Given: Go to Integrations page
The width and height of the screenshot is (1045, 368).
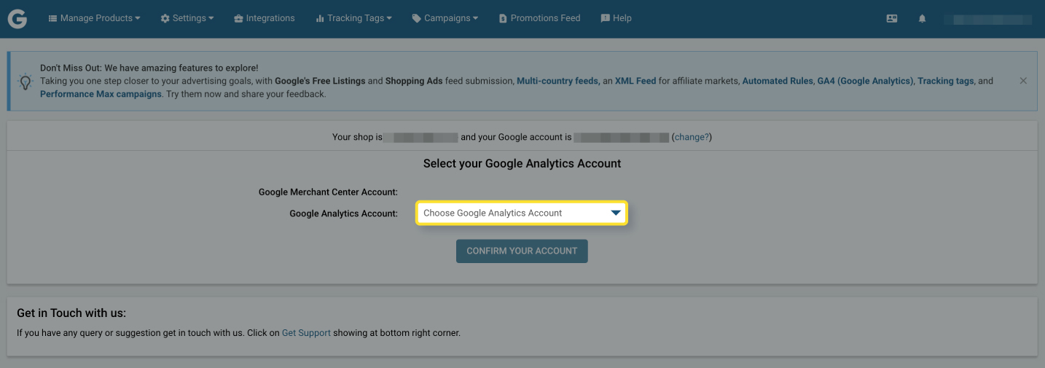Looking at the screenshot, I should click(x=265, y=18).
